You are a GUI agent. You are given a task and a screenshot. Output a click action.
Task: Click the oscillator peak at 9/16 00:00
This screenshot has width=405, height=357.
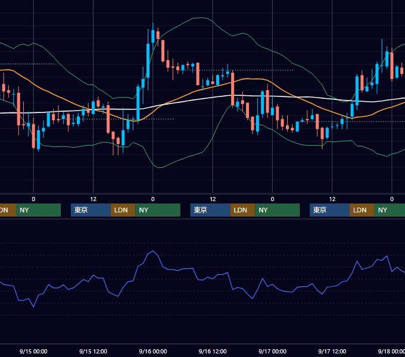tap(153, 250)
